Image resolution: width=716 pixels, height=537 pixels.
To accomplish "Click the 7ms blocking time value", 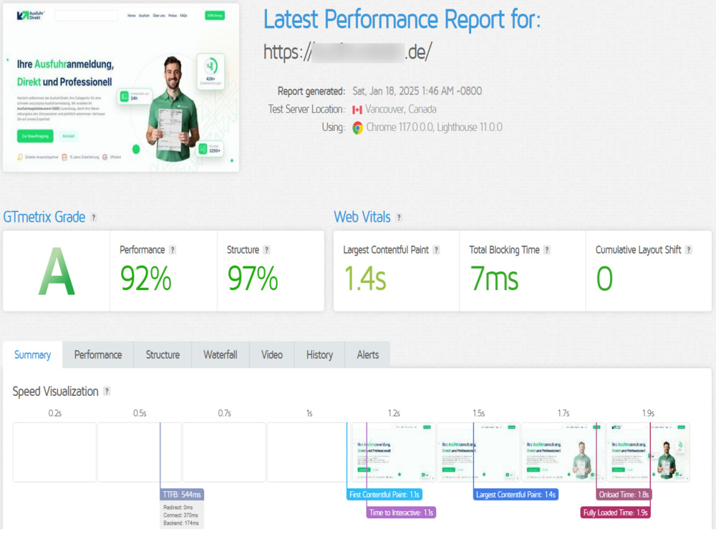I will pos(495,279).
